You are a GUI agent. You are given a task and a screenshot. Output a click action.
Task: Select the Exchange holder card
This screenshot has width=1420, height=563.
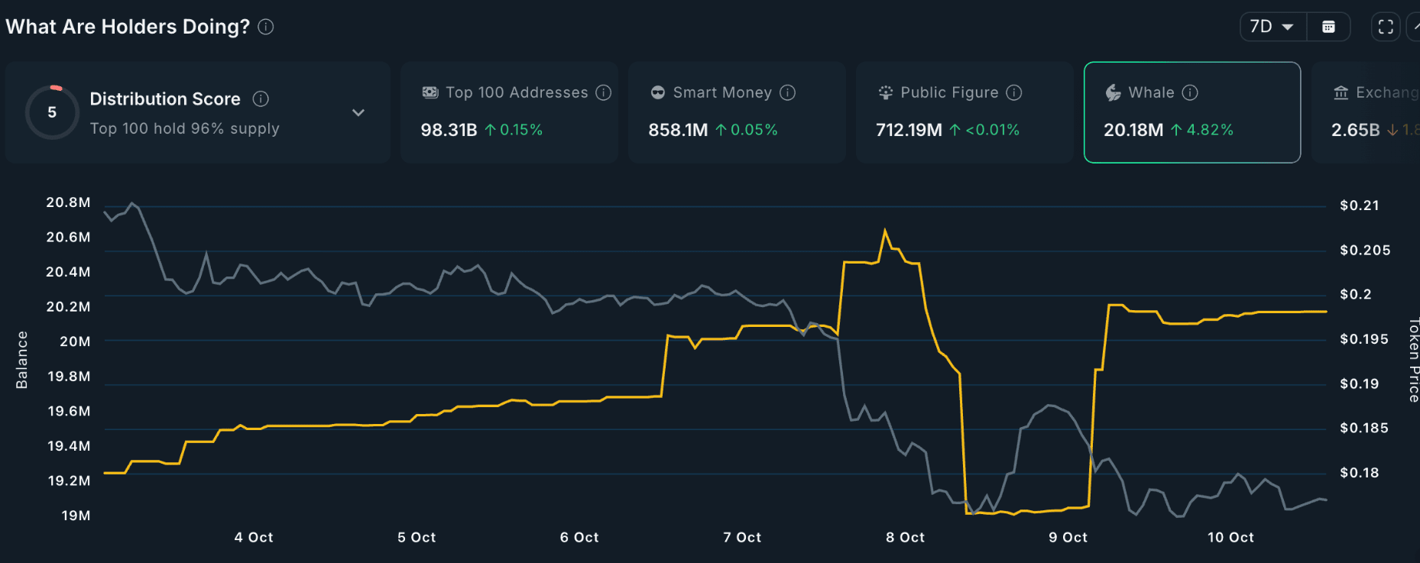[1367, 112]
